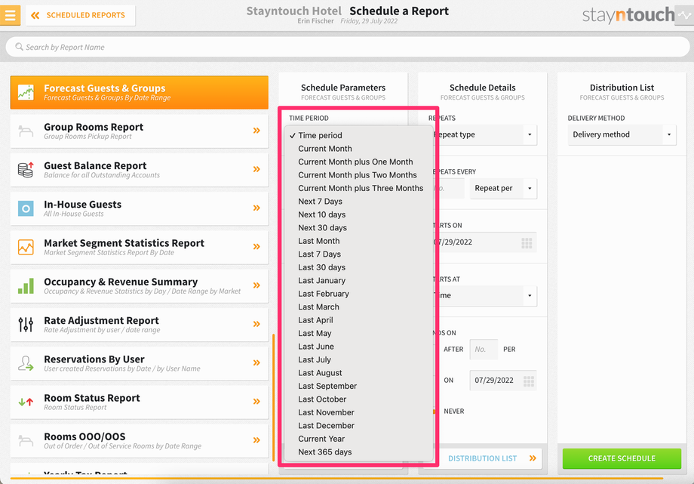Choose Last November option
Screen dimensions: 694x484
point(358,412)
